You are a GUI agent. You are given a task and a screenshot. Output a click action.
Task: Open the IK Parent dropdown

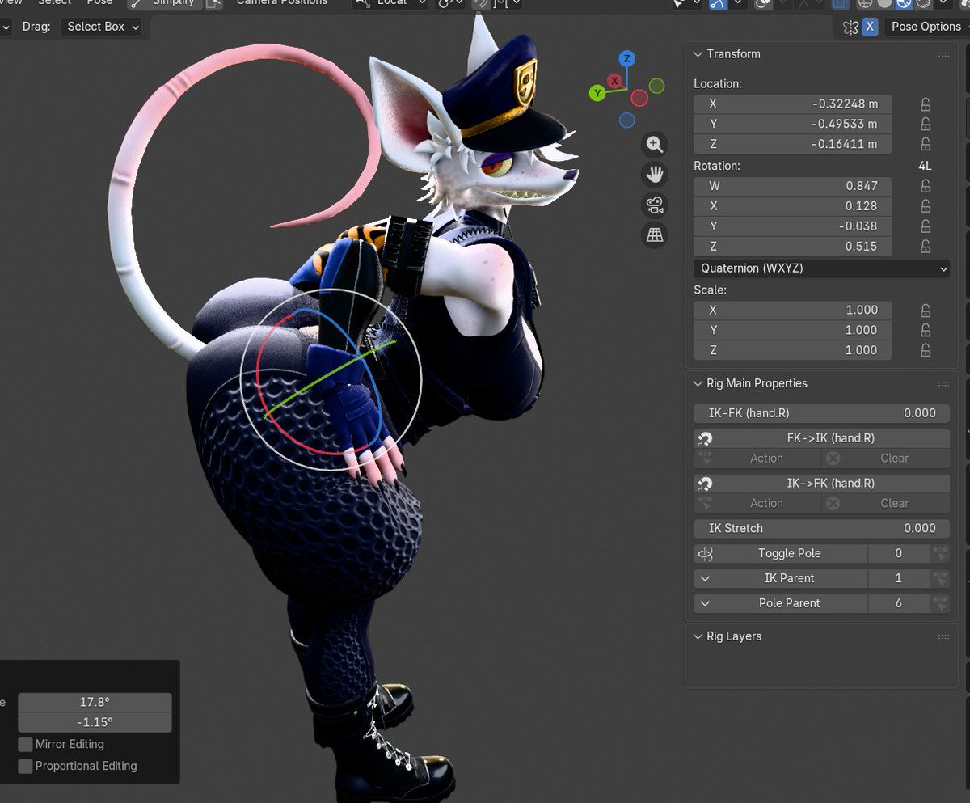point(781,579)
